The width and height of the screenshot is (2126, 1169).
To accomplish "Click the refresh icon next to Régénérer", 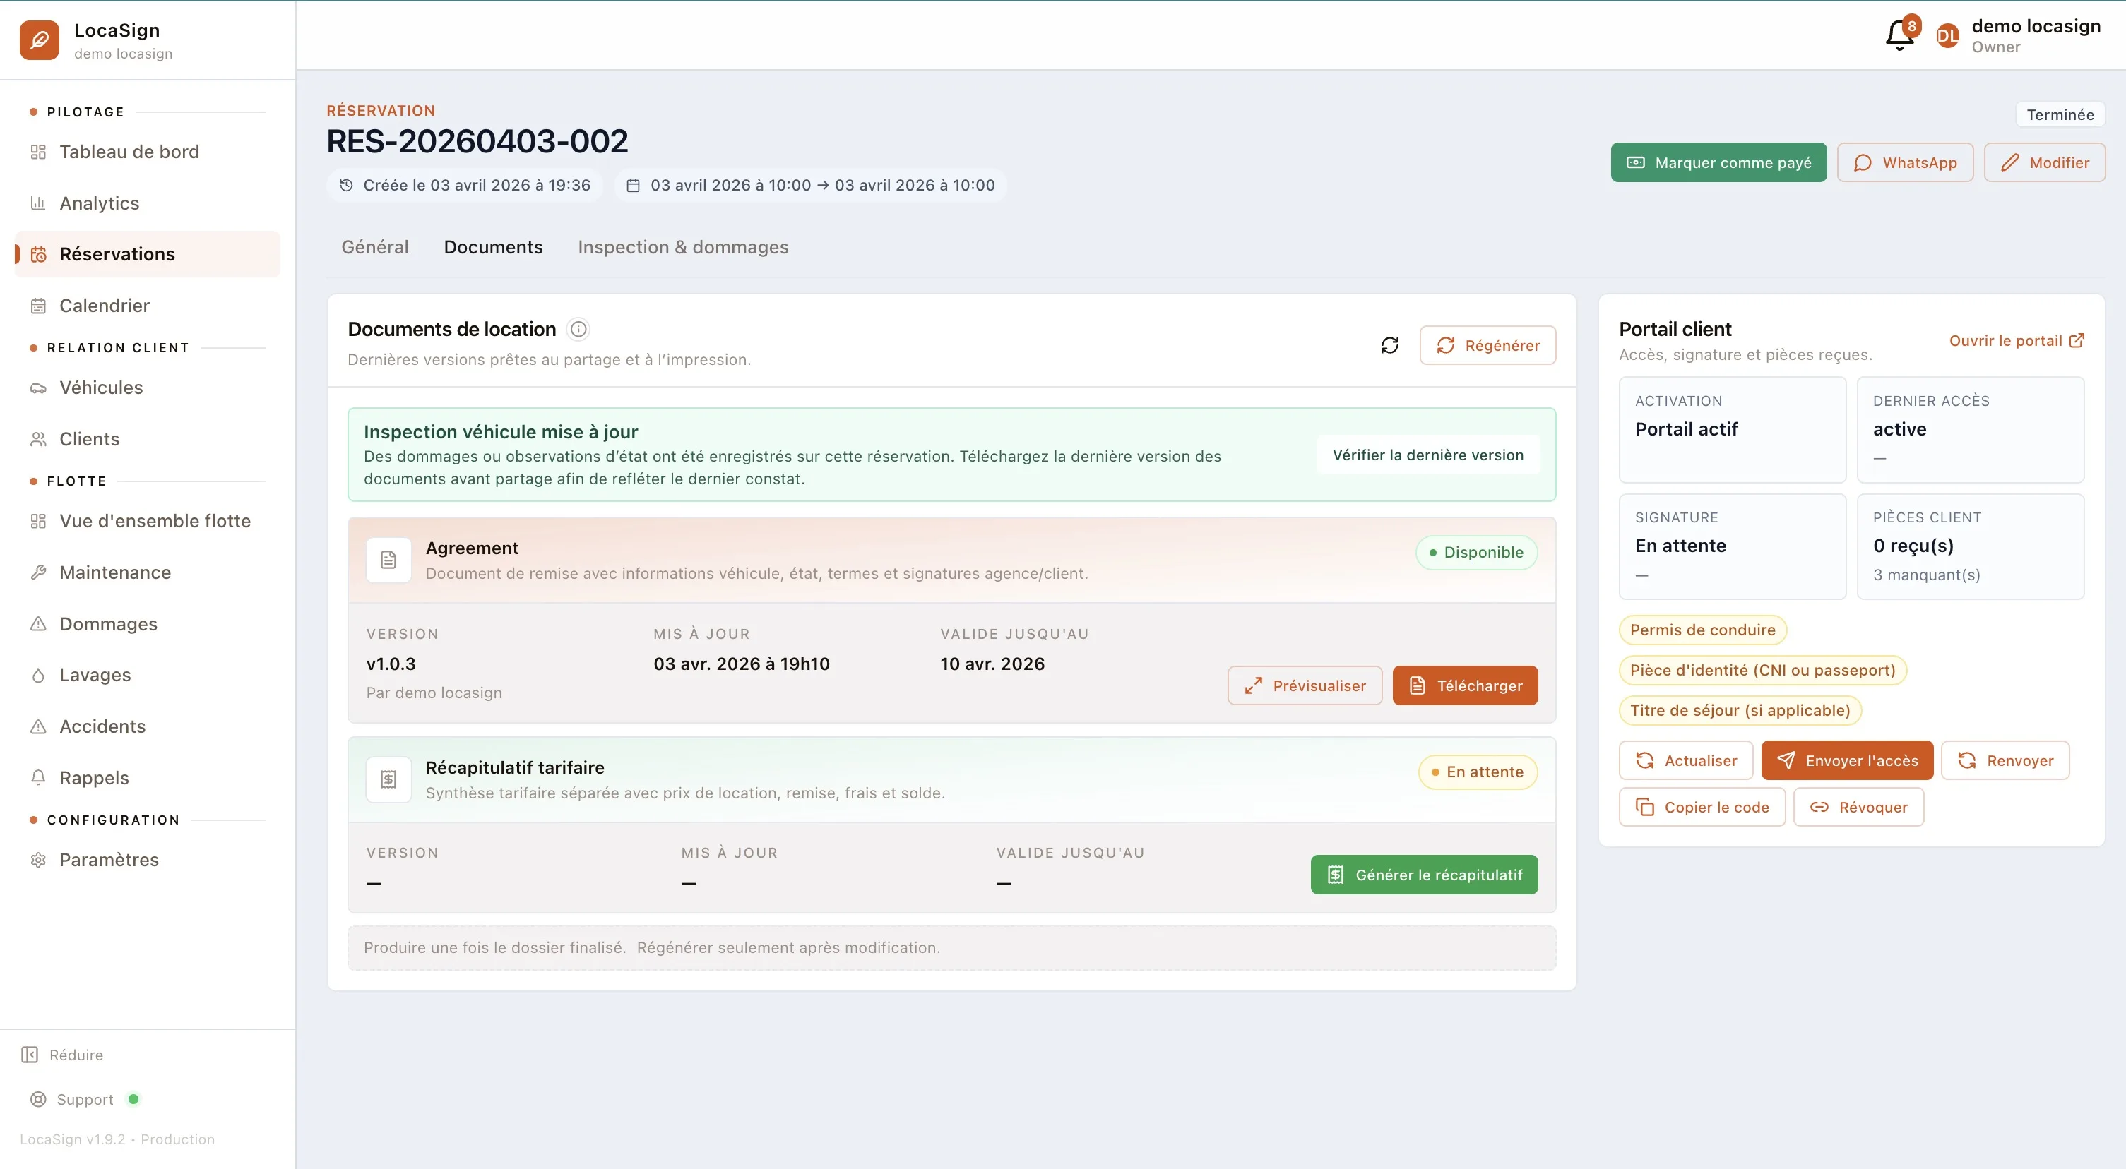I will (1390, 345).
